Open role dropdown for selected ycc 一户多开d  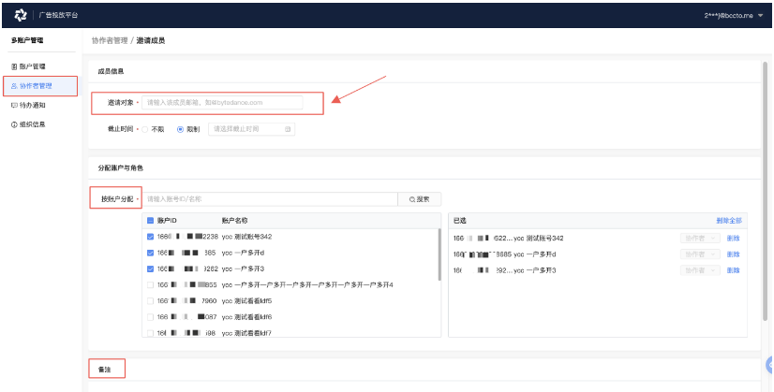[701, 254]
